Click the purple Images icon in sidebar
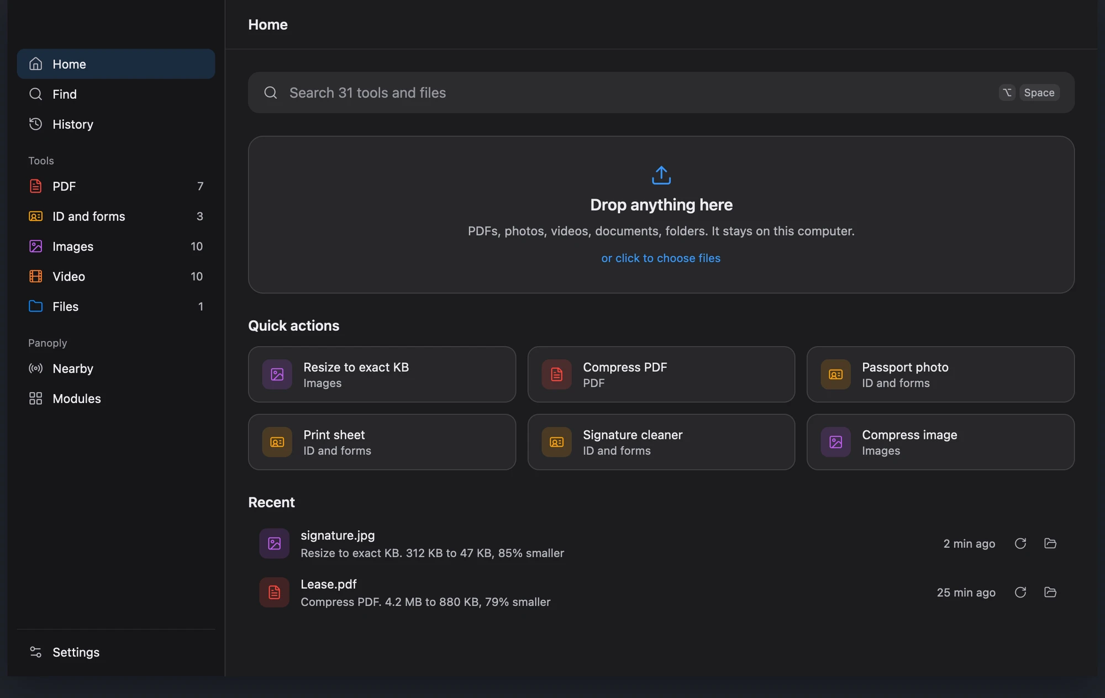This screenshot has height=698, width=1105. pyautogui.click(x=35, y=246)
